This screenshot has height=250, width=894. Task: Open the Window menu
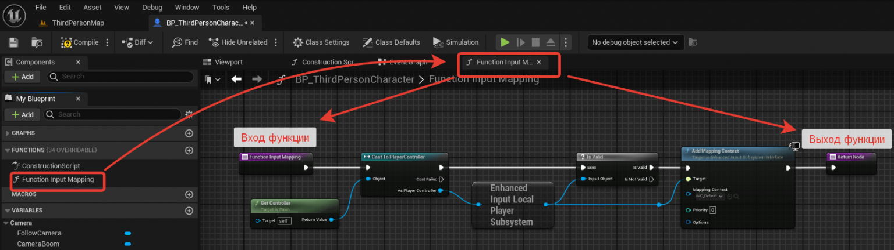coord(187,8)
